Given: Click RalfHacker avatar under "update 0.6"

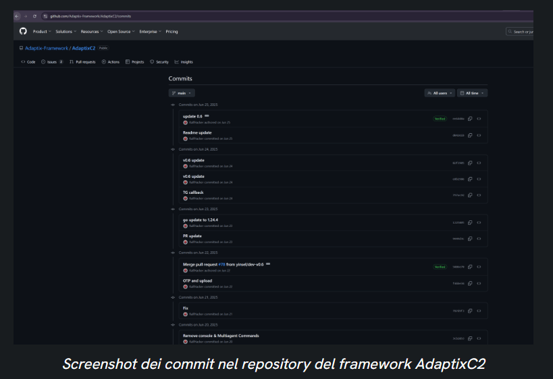Looking at the screenshot, I should pos(185,122).
